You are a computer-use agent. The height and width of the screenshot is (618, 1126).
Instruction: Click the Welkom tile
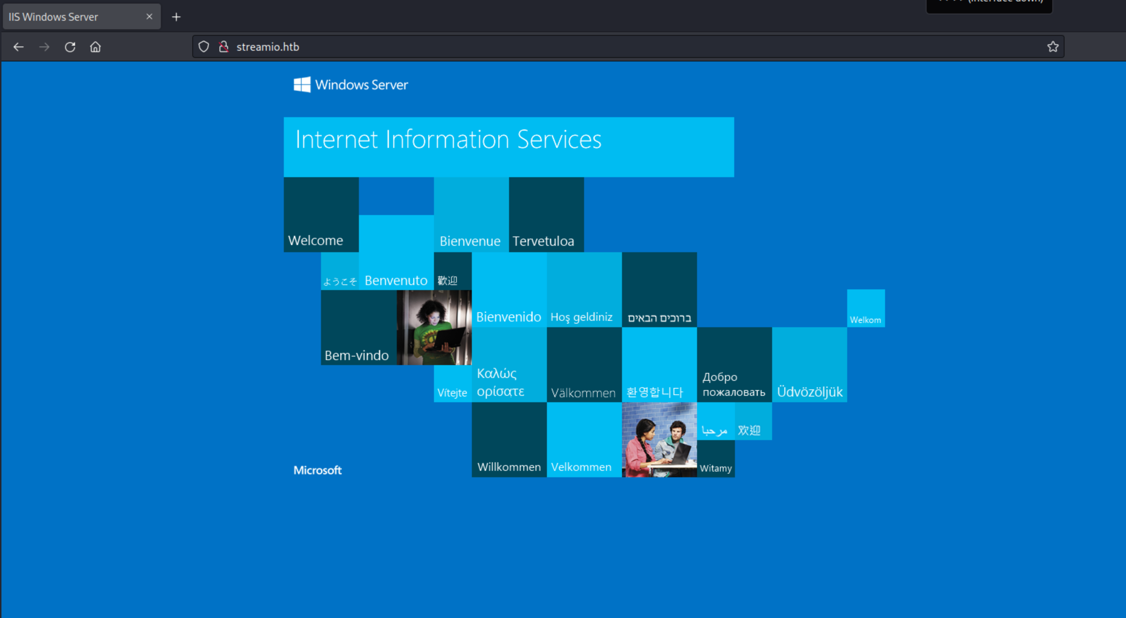866,308
